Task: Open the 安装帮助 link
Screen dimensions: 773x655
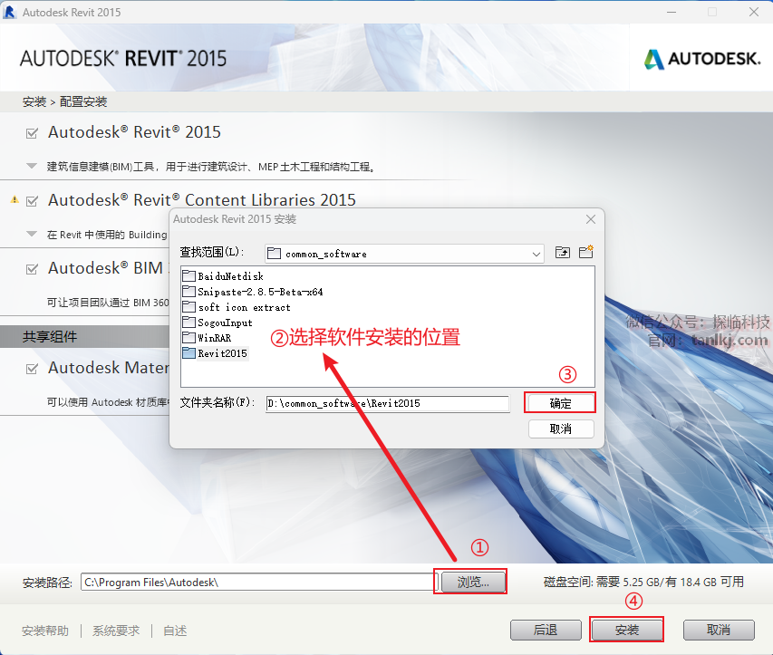Action: pyautogui.click(x=45, y=631)
